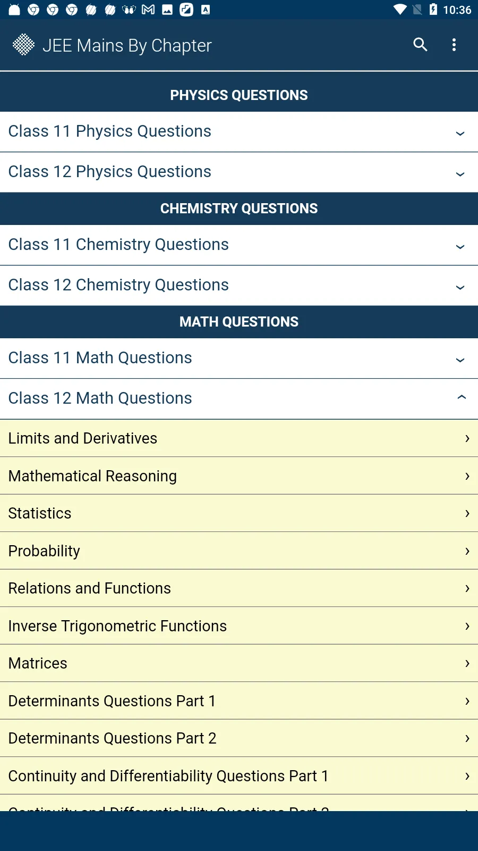
Task: Collapse Class 12 Math Questions section
Action: click(x=461, y=397)
